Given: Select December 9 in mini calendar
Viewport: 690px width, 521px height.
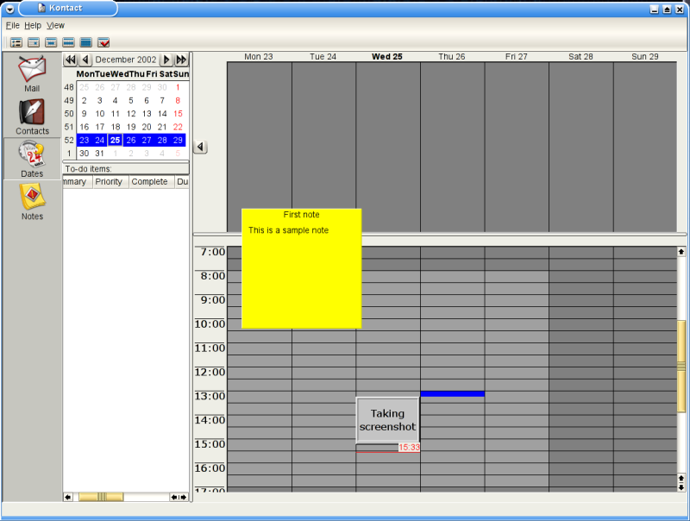Looking at the screenshot, I should 84,114.
